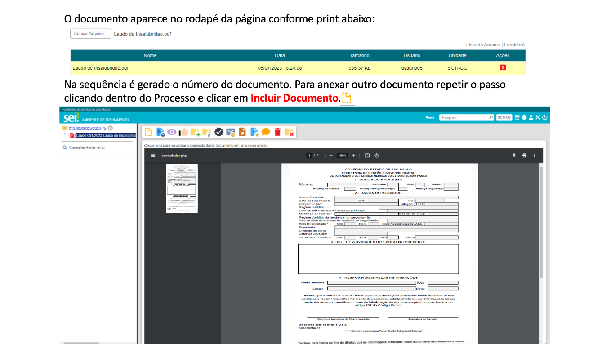Open the PDF viewer three-dot menu
Image resolution: width=611 pixels, height=344 pixels.
click(535, 156)
